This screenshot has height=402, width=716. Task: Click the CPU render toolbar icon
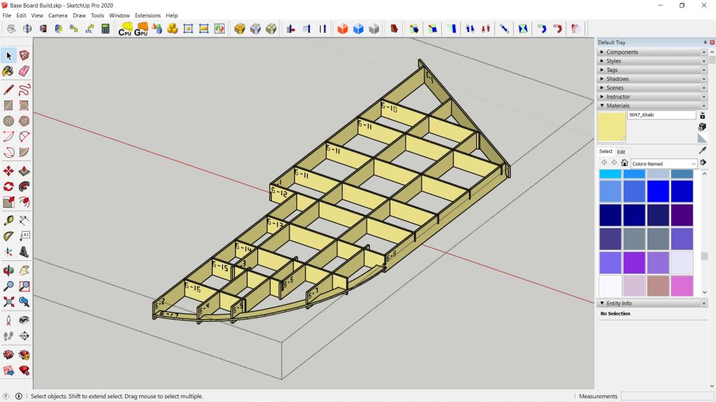click(125, 29)
